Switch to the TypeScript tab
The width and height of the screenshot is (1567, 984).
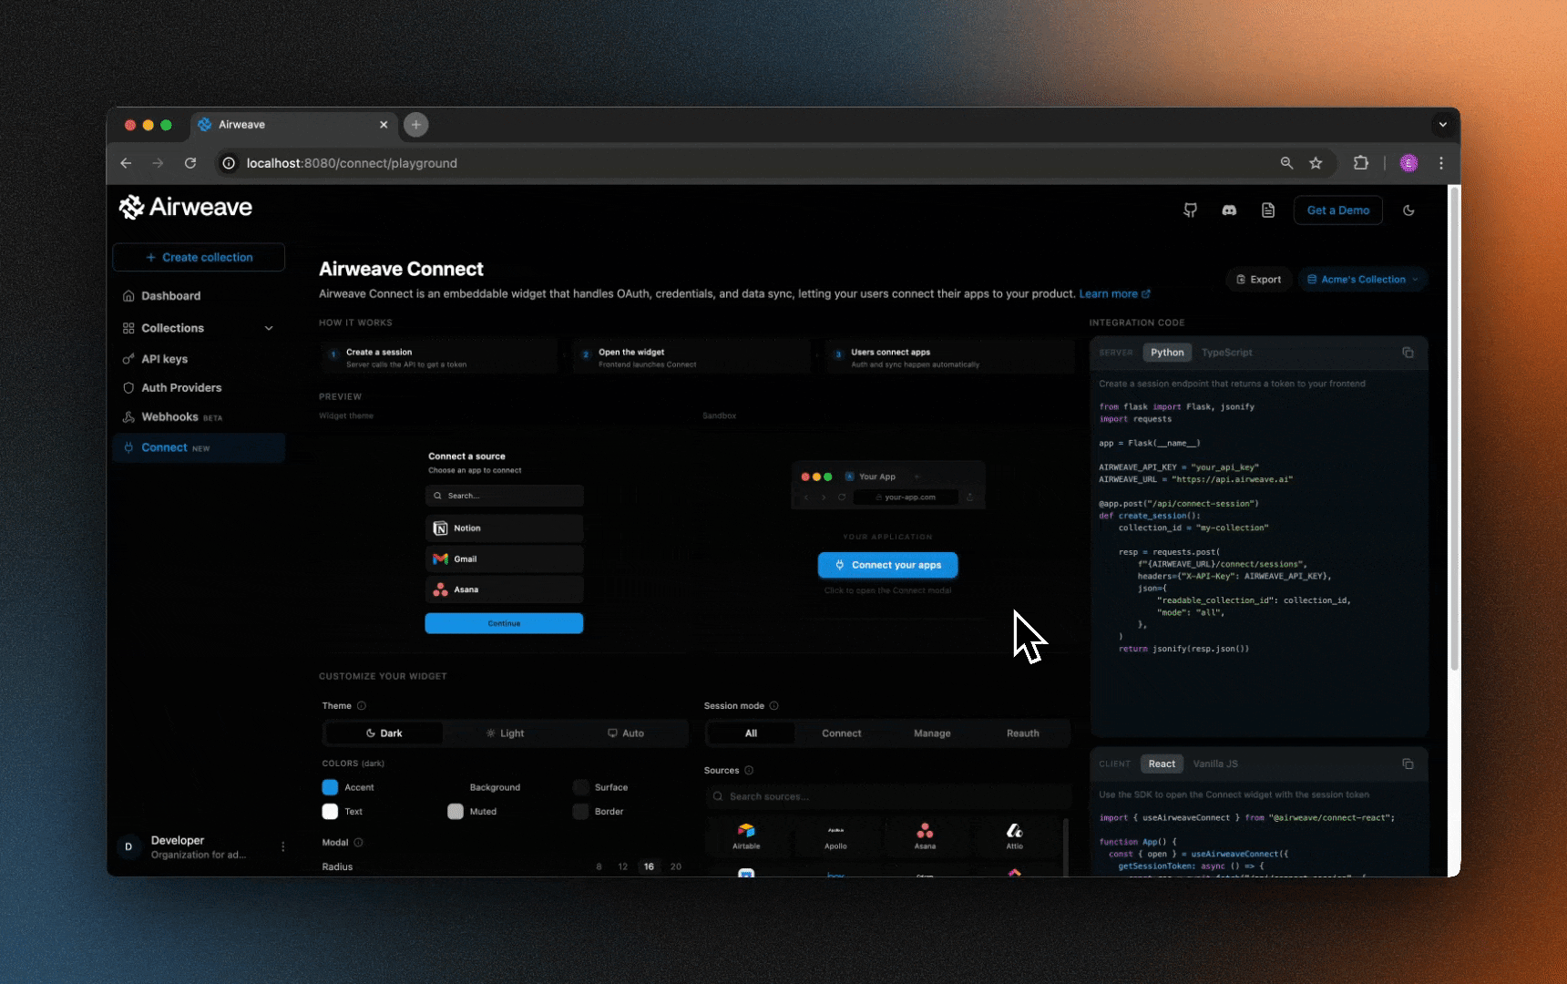[x=1227, y=353]
